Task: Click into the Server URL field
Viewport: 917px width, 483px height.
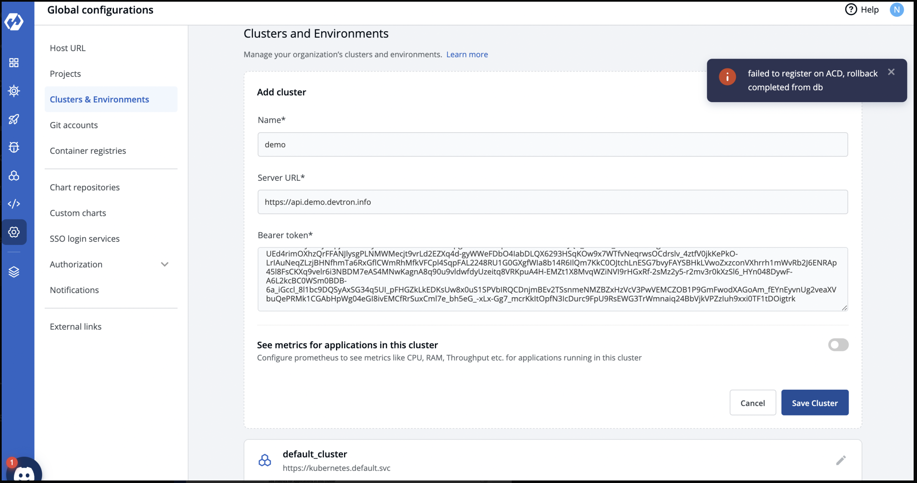Action: click(552, 202)
